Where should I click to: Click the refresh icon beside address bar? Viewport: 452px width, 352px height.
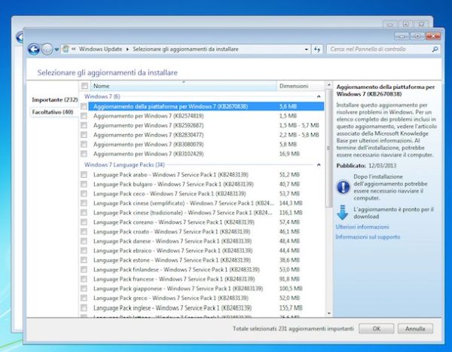[x=317, y=49]
